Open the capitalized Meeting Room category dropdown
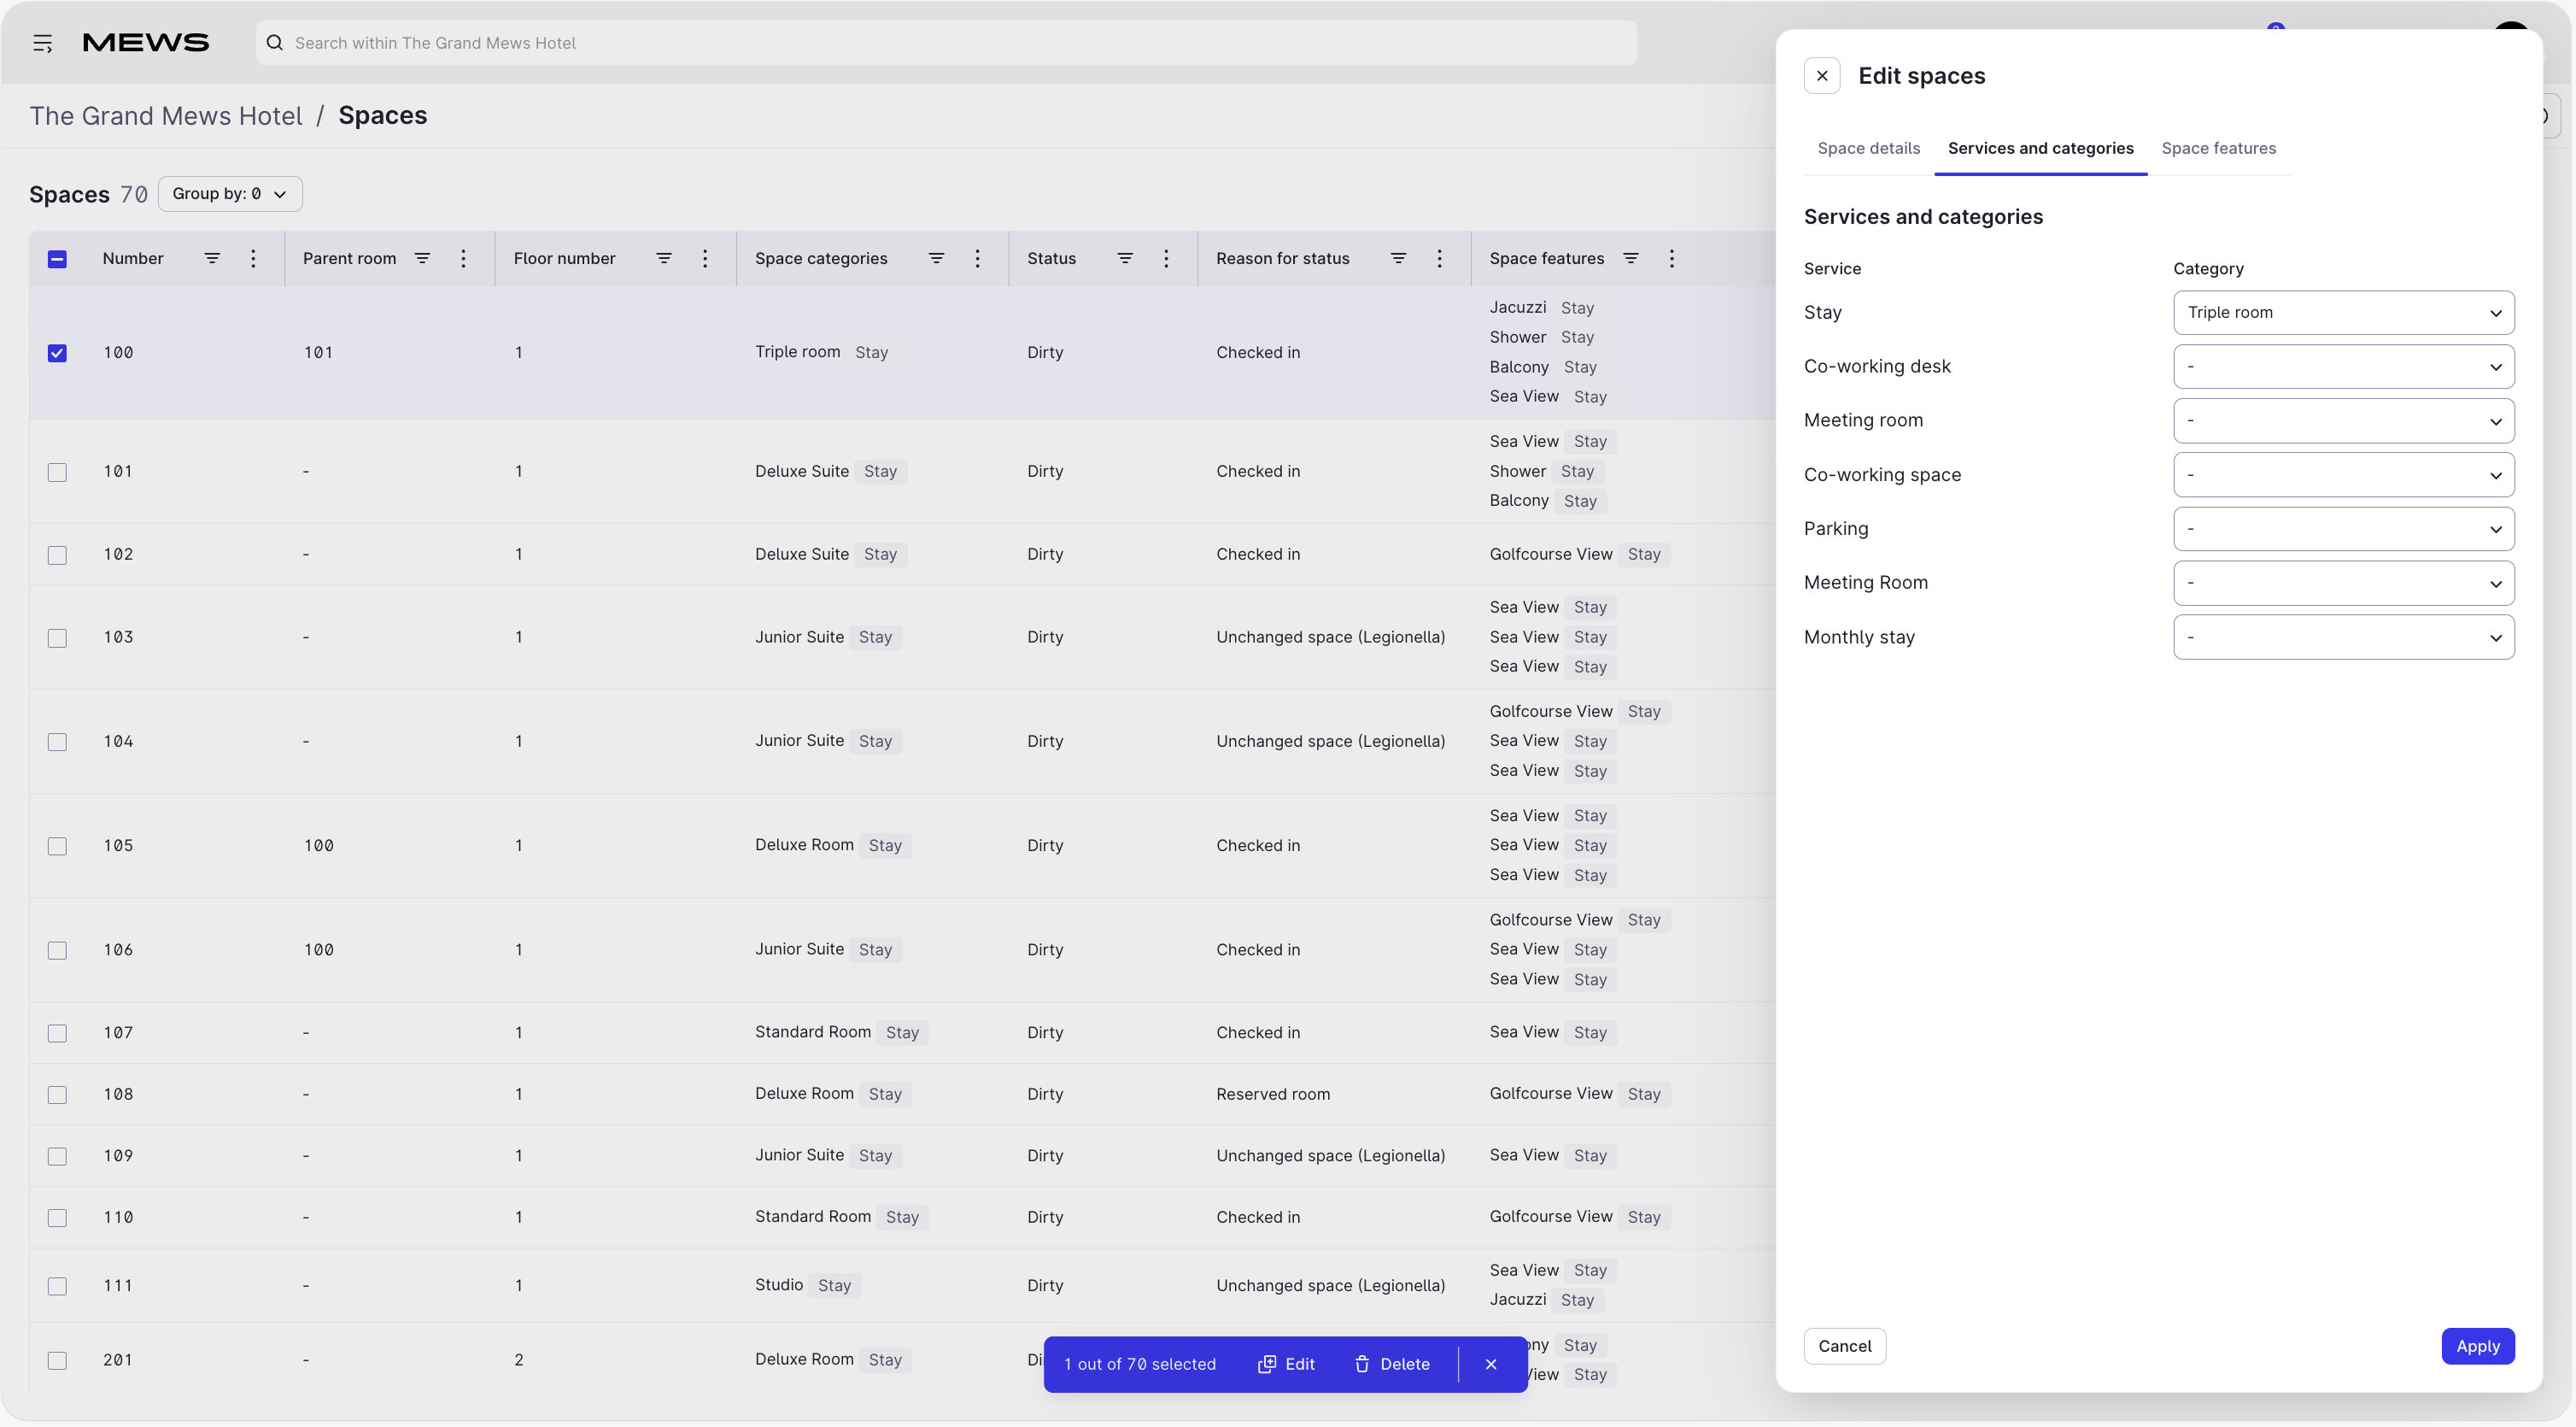 [x=2343, y=583]
